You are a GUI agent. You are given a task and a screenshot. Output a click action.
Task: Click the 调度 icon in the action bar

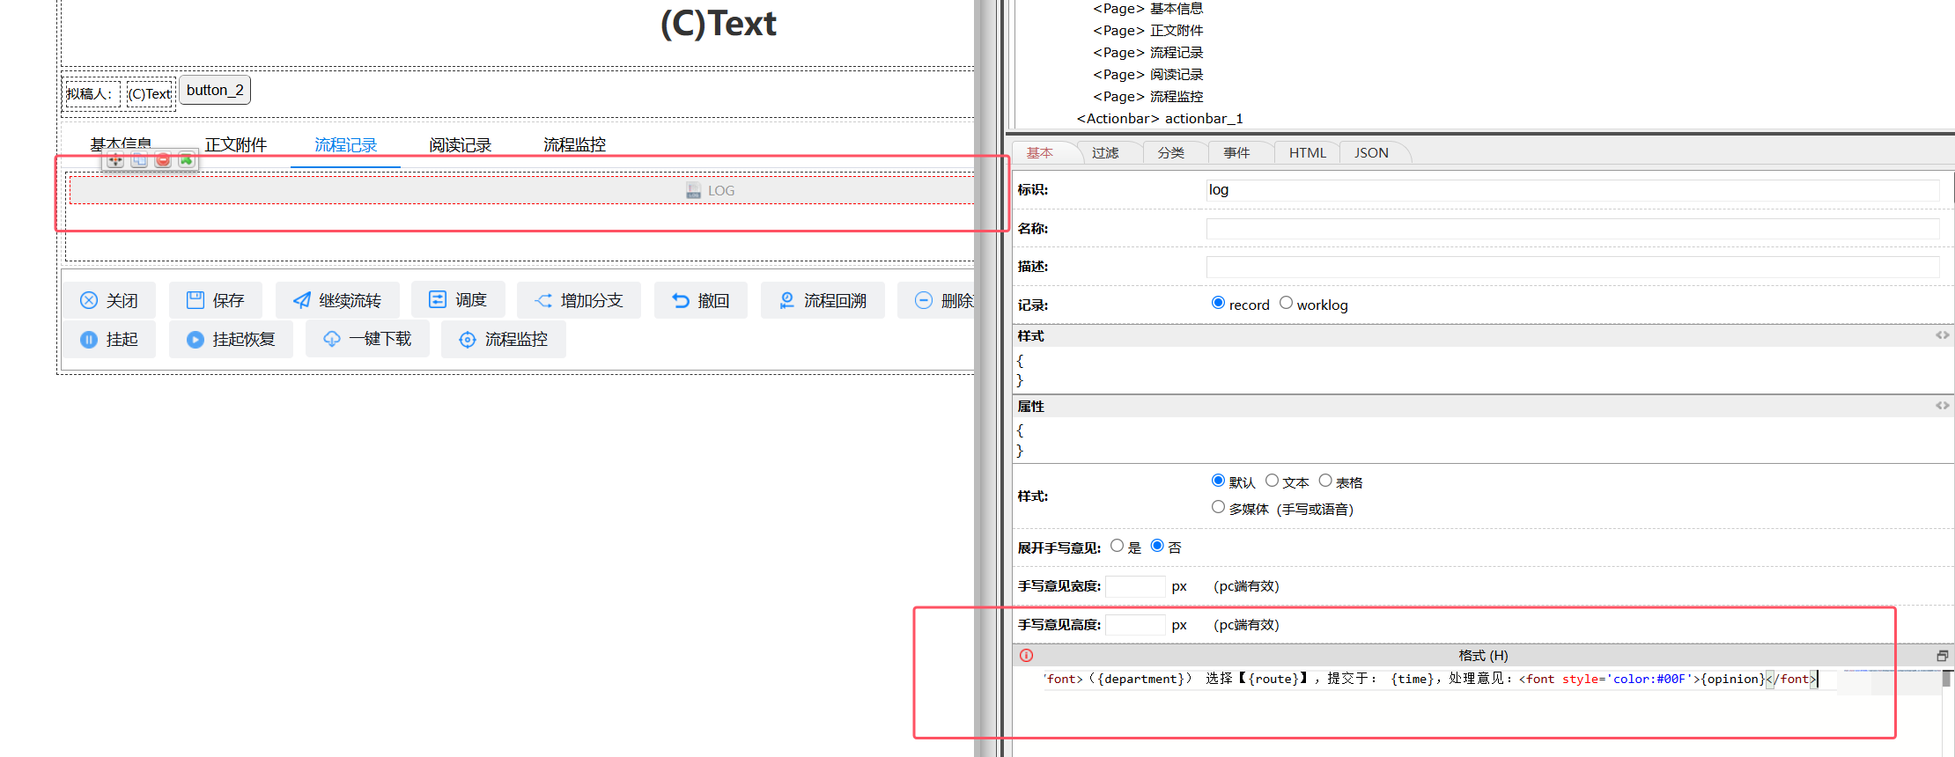tap(438, 300)
